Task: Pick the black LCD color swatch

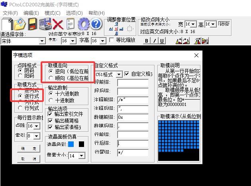Action: 81,144
